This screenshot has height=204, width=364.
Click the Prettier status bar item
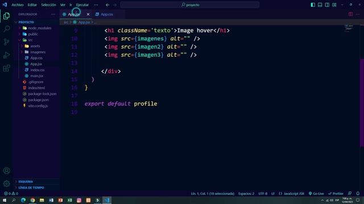[336, 194]
